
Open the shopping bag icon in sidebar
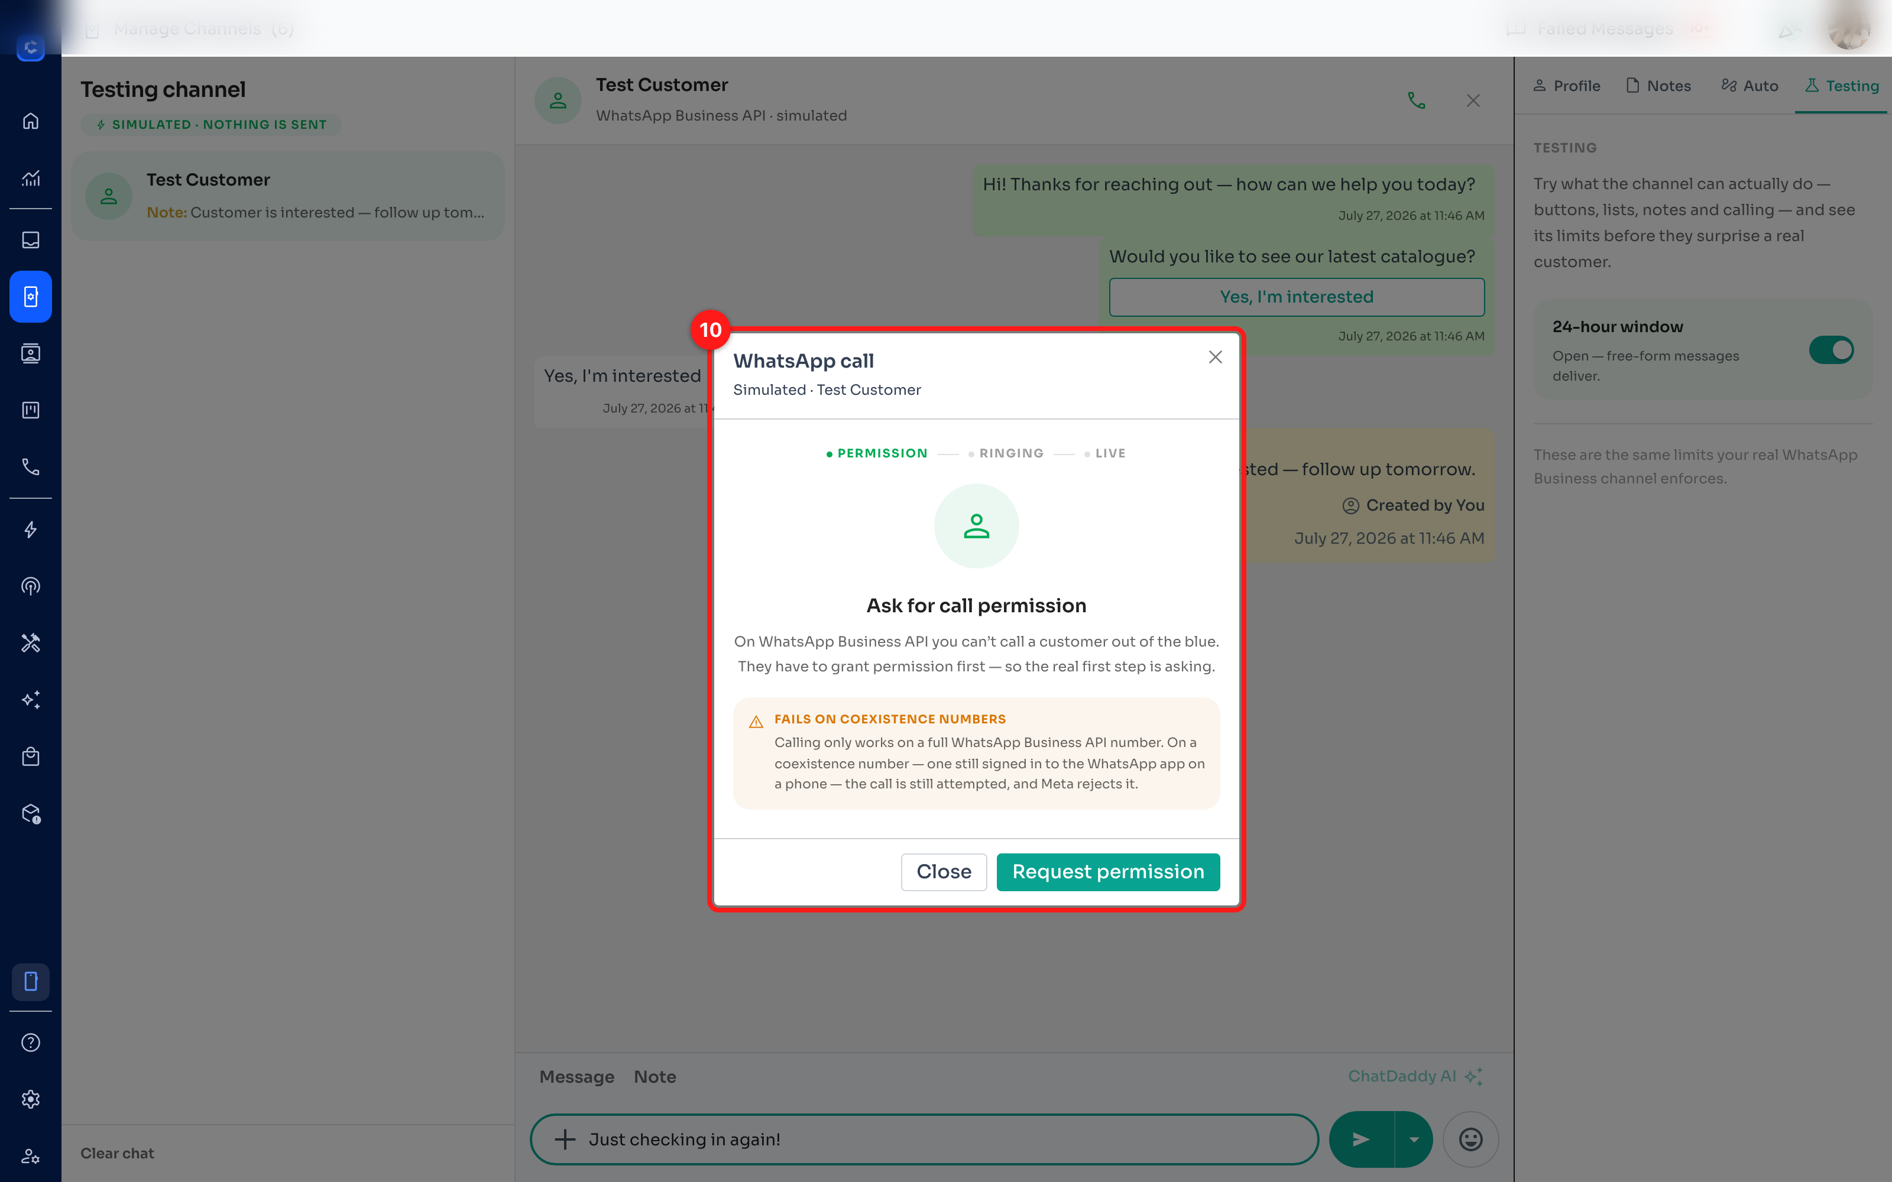[x=31, y=756]
